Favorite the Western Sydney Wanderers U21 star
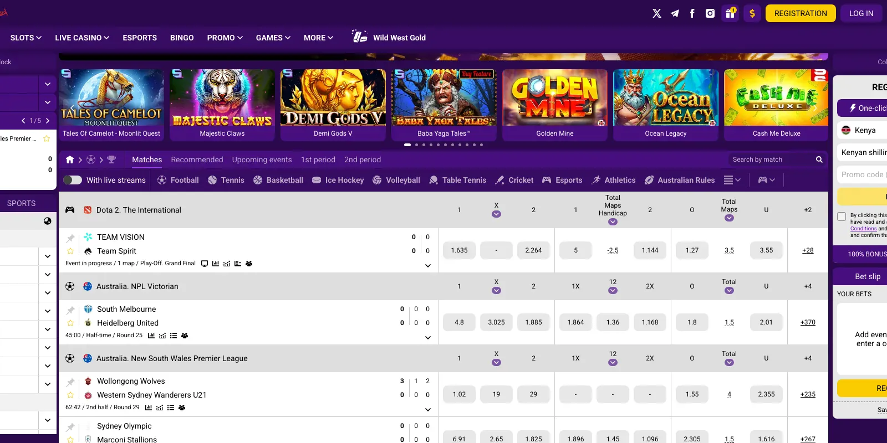The width and height of the screenshot is (887, 443). [70, 395]
